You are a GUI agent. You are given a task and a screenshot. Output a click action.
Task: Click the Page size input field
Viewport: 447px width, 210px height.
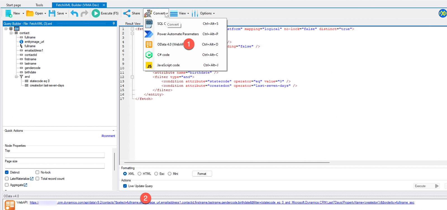point(55,166)
